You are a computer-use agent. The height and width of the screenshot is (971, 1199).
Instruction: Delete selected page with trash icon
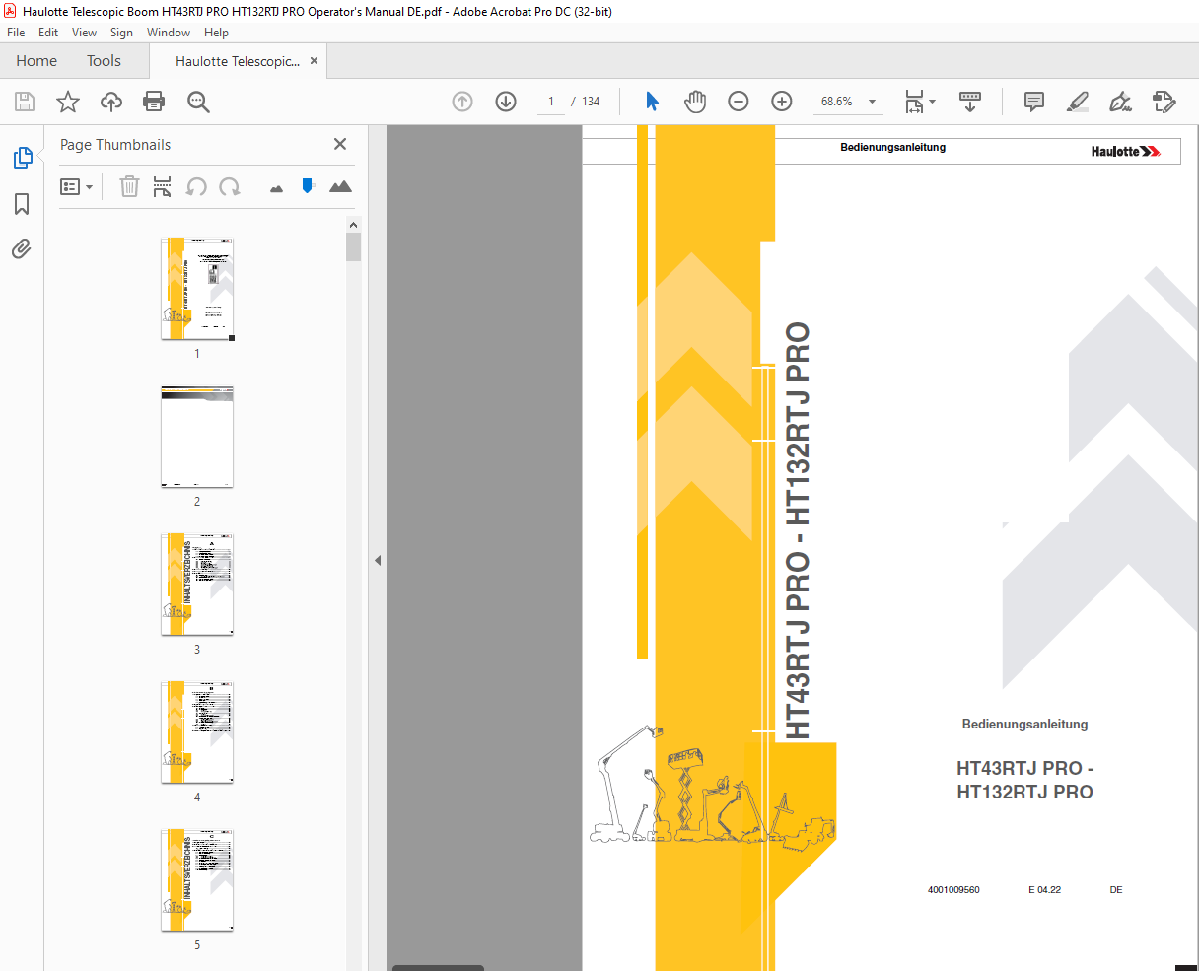click(x=129, y=186)
